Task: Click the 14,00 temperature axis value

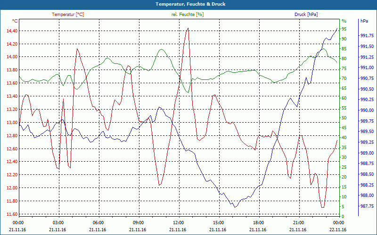Action: 12,57
